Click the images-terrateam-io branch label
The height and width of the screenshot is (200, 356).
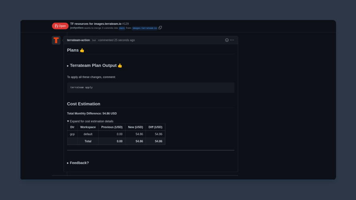click(145, 28)
